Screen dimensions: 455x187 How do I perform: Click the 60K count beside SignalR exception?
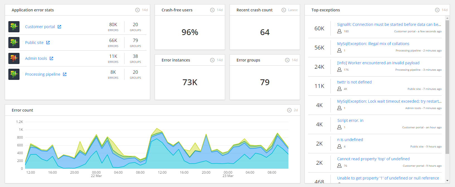point(319,28)
